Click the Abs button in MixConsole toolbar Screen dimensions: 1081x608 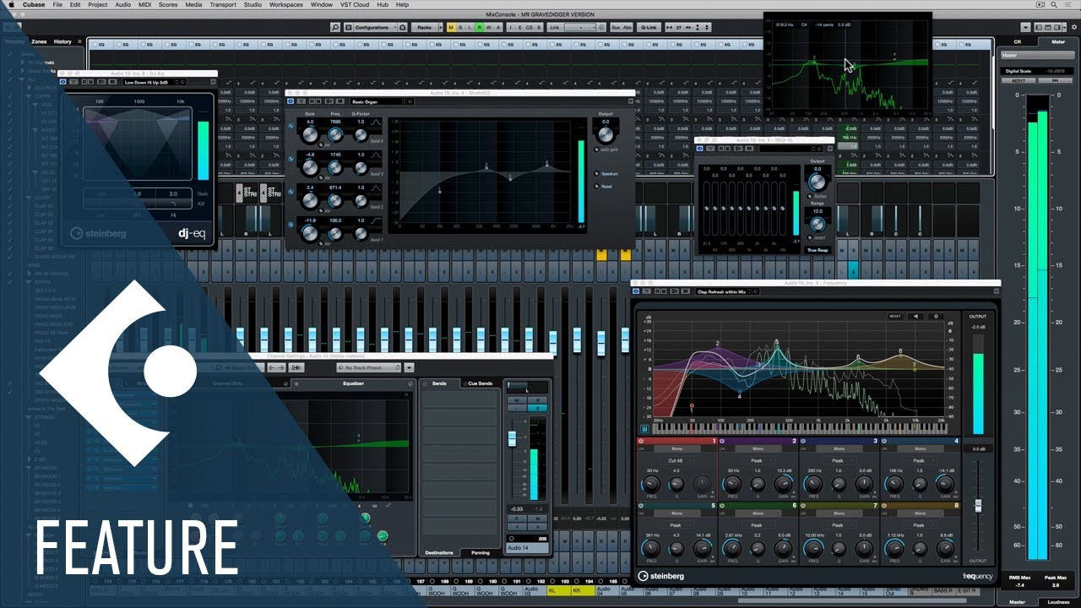point(627,27)
